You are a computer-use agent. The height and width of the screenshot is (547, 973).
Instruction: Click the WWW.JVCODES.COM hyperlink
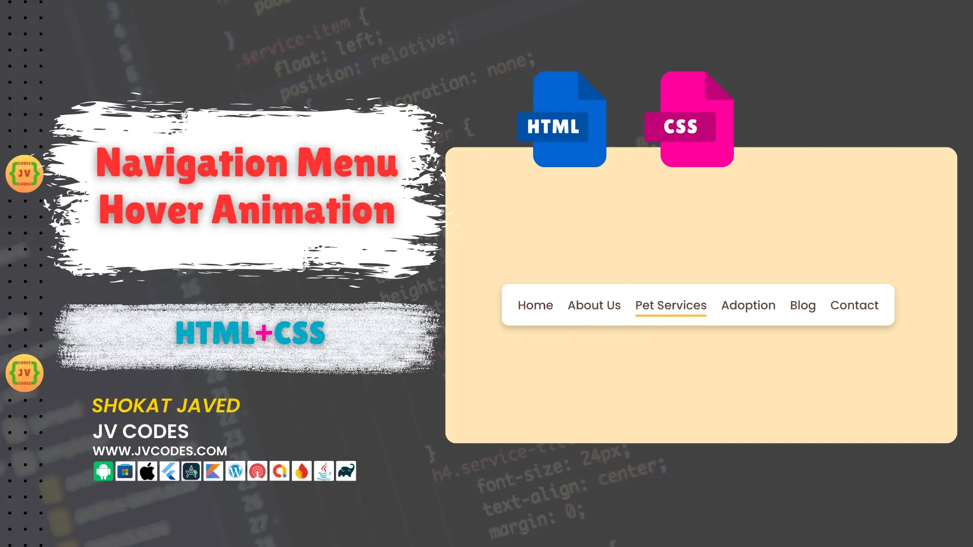point(160,451)
